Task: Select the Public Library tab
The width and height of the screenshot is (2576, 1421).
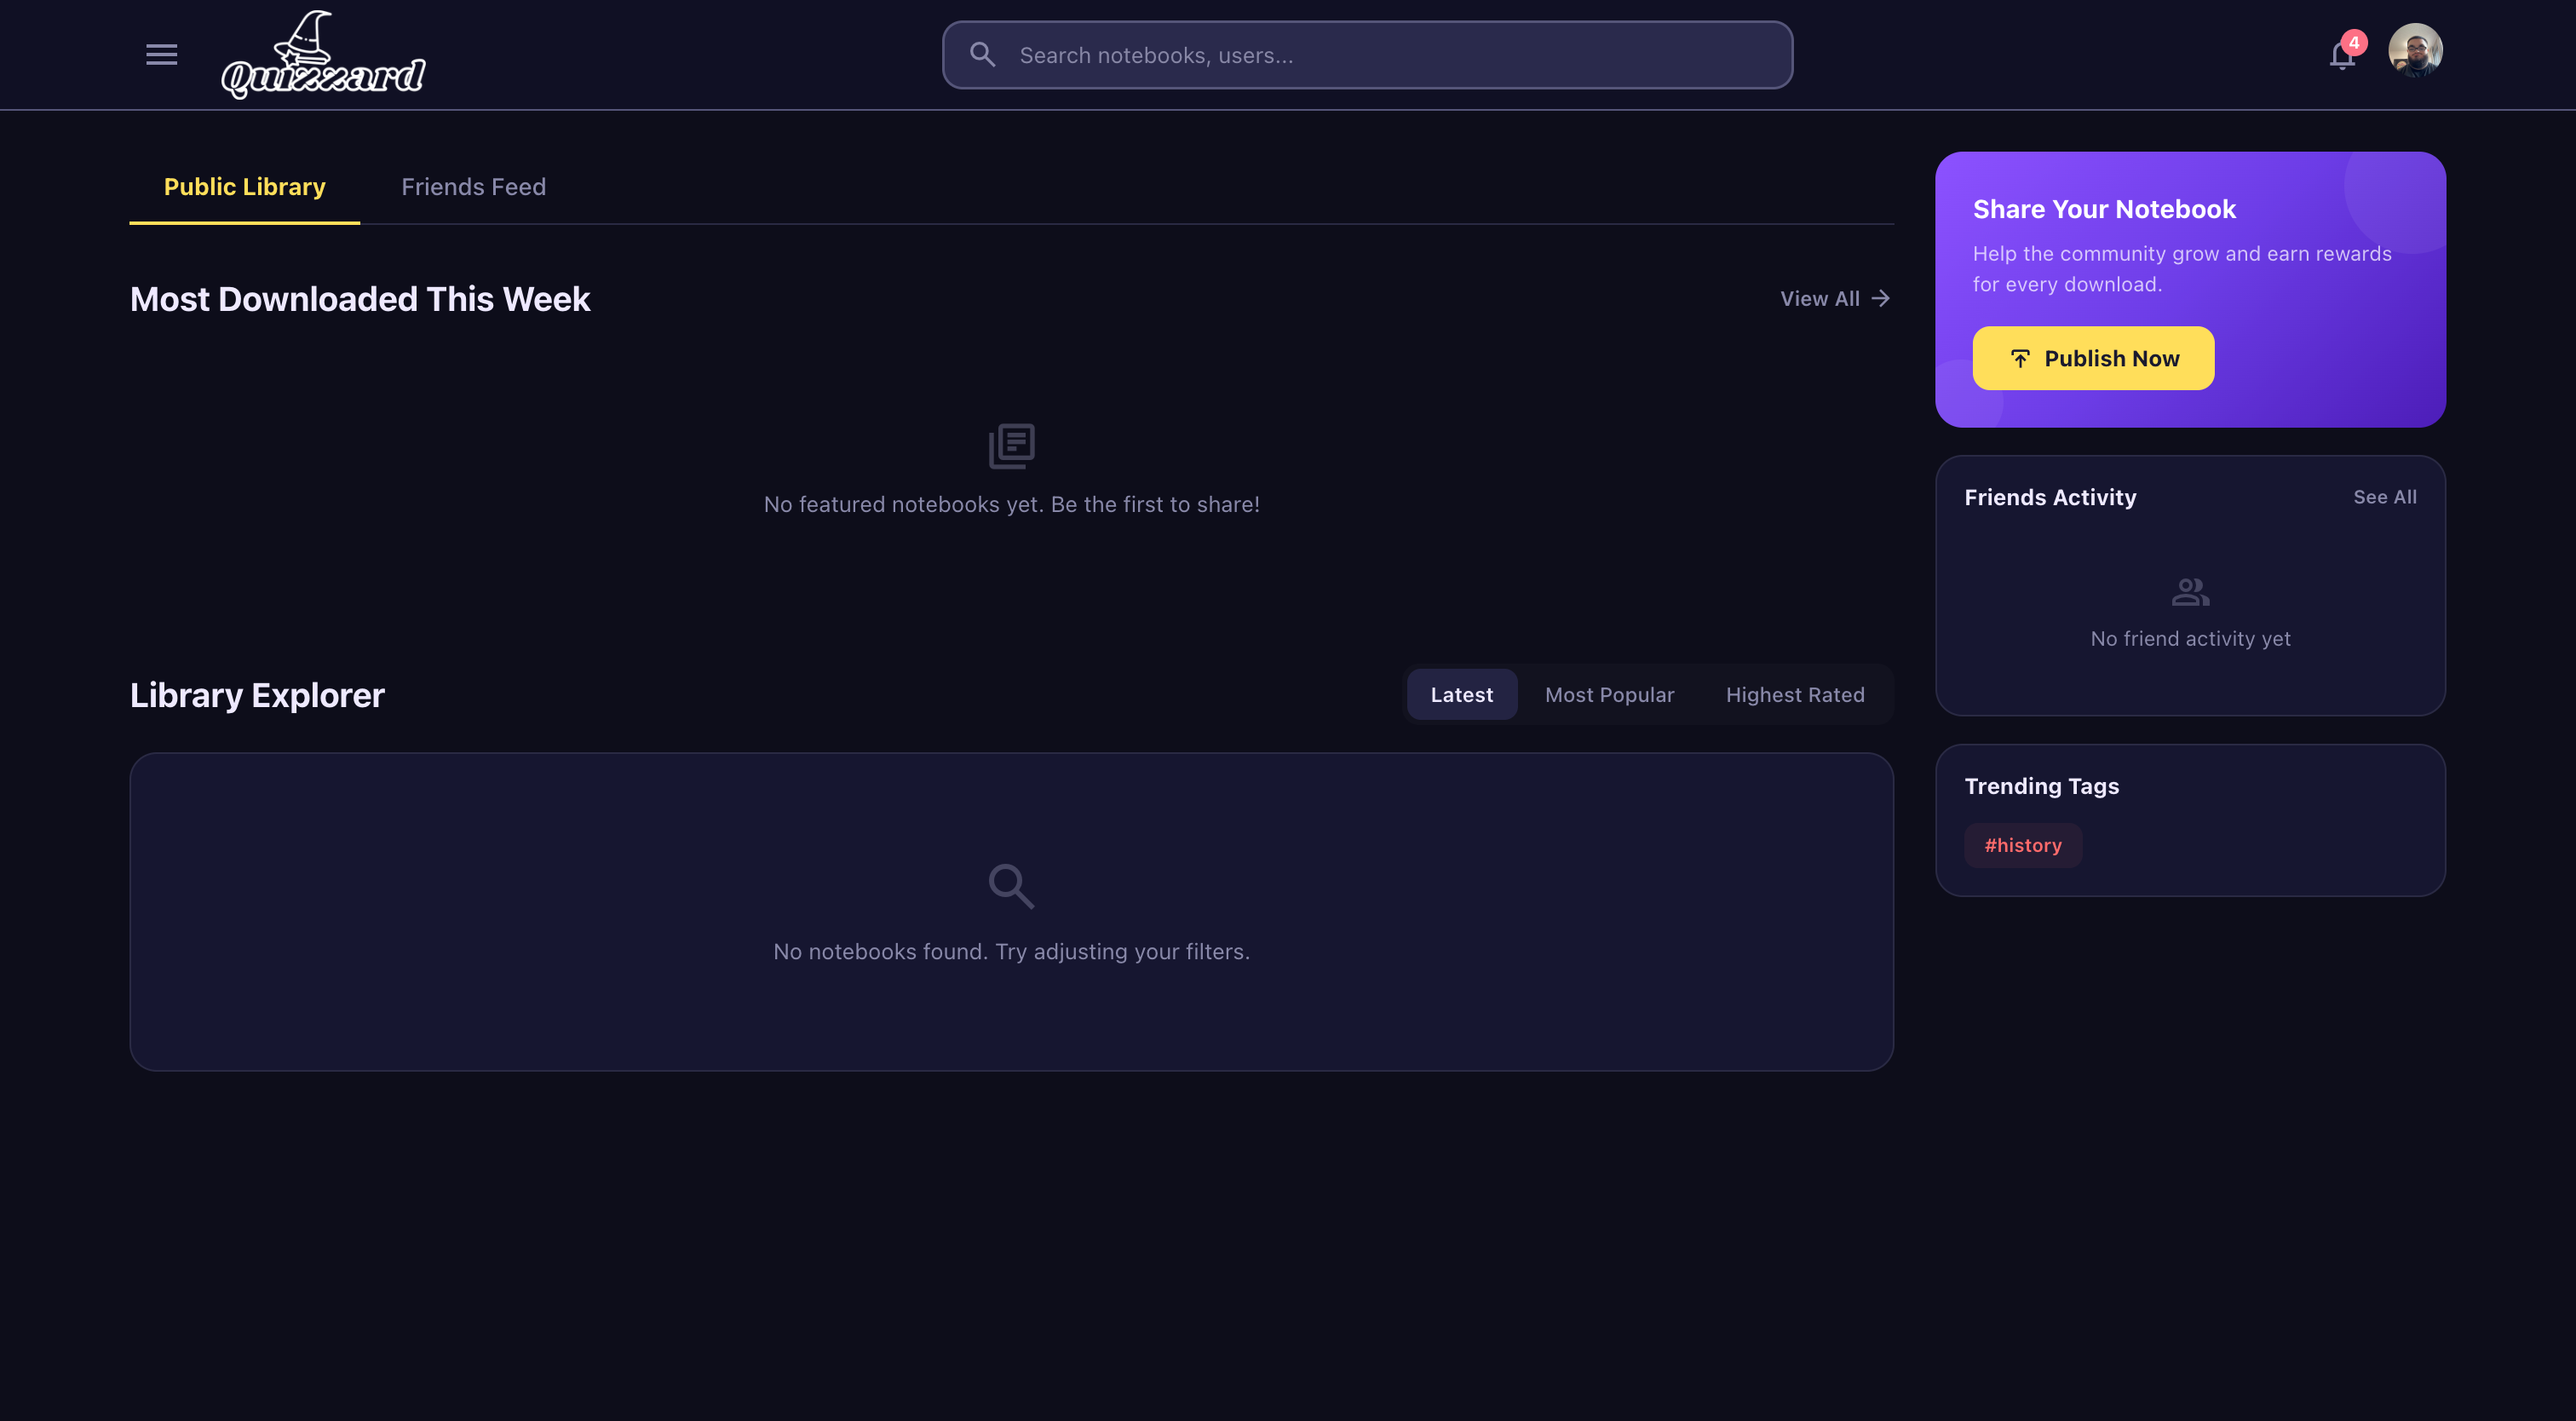Action: click(x=244, y=187)
